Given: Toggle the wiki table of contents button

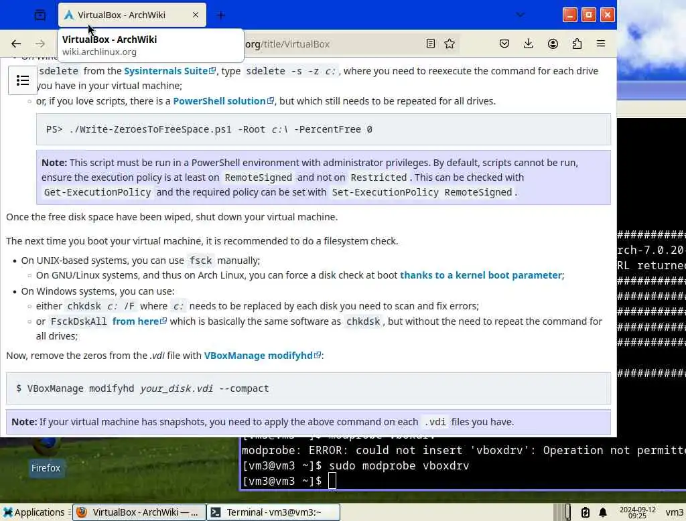Looking at the screenshot, I should point(23,80).
